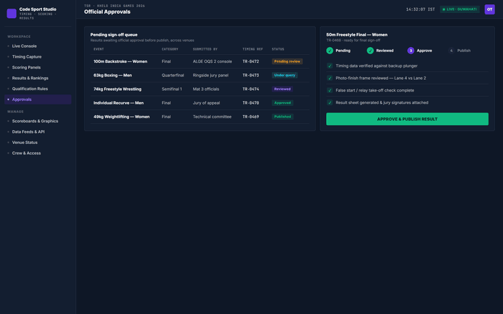This screenshot has width=503, height=314.
Task: Select the 100m Backstroke — Women row
Action: click(x=200, y=61)
